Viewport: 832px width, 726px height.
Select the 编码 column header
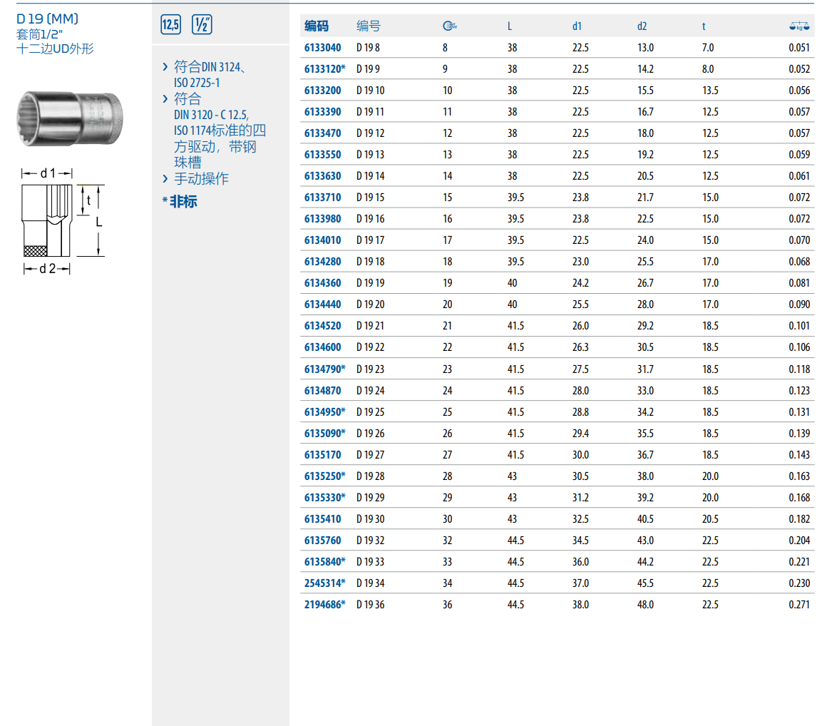317,26
